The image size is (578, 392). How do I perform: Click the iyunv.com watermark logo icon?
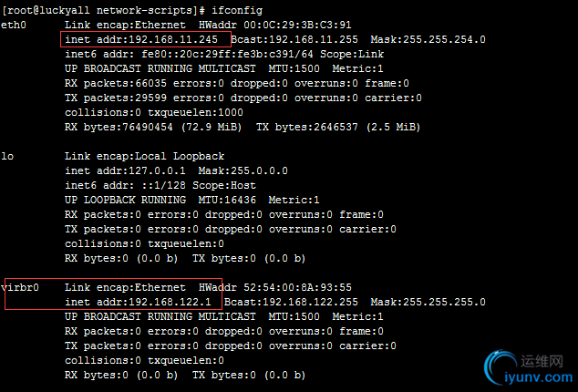click(x=501, y=366)
